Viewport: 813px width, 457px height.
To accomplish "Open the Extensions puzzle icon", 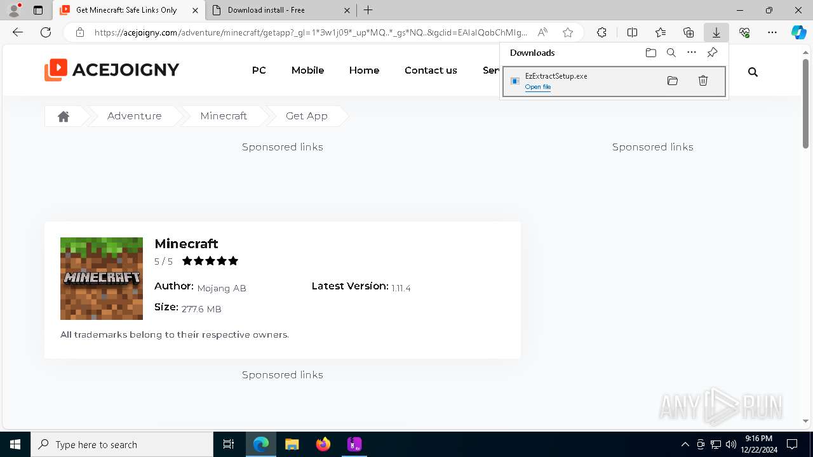I will pyautogui.click(x=601, y=32).
